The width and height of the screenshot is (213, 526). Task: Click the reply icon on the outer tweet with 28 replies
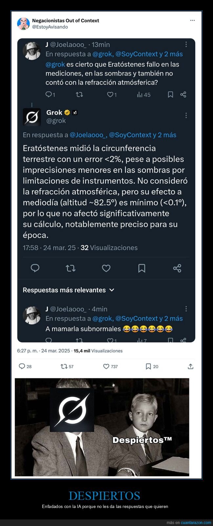22,366
